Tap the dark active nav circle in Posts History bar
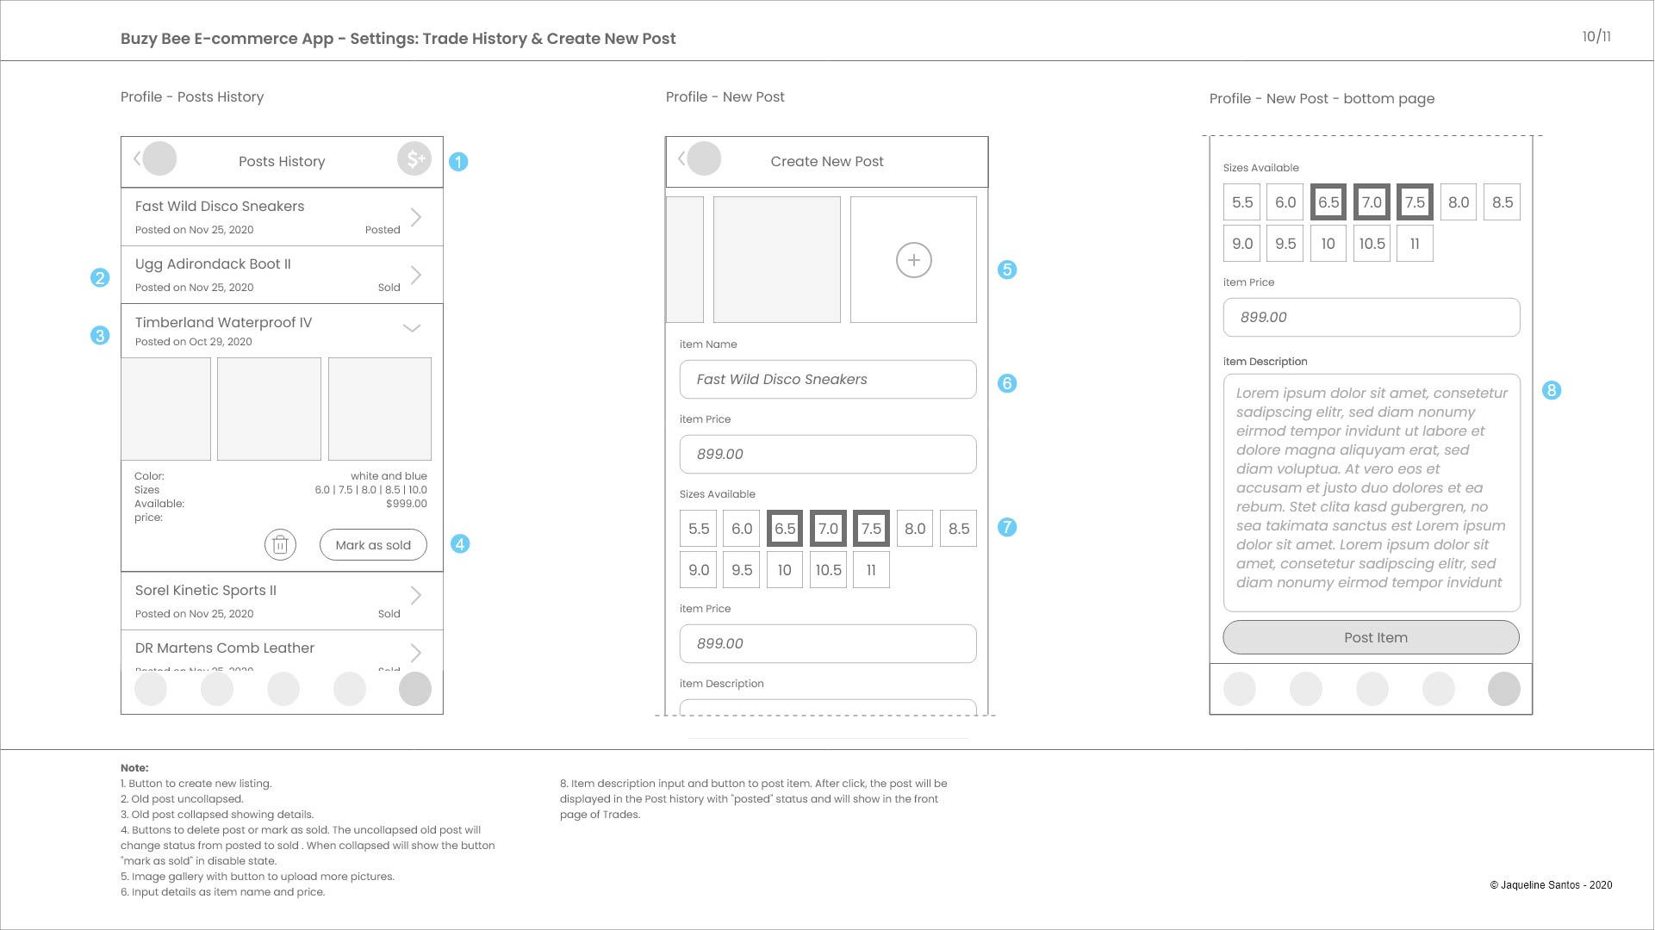Screen dimensions: 1655x930 [415, 689]
